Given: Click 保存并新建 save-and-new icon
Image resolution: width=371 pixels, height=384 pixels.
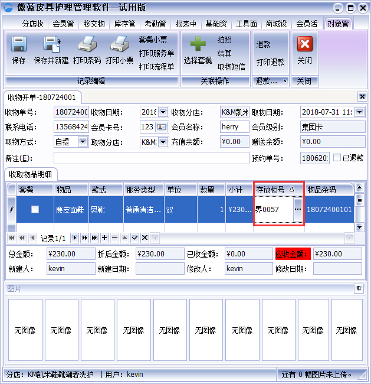Looking at the screenshot, I should 51,45.
